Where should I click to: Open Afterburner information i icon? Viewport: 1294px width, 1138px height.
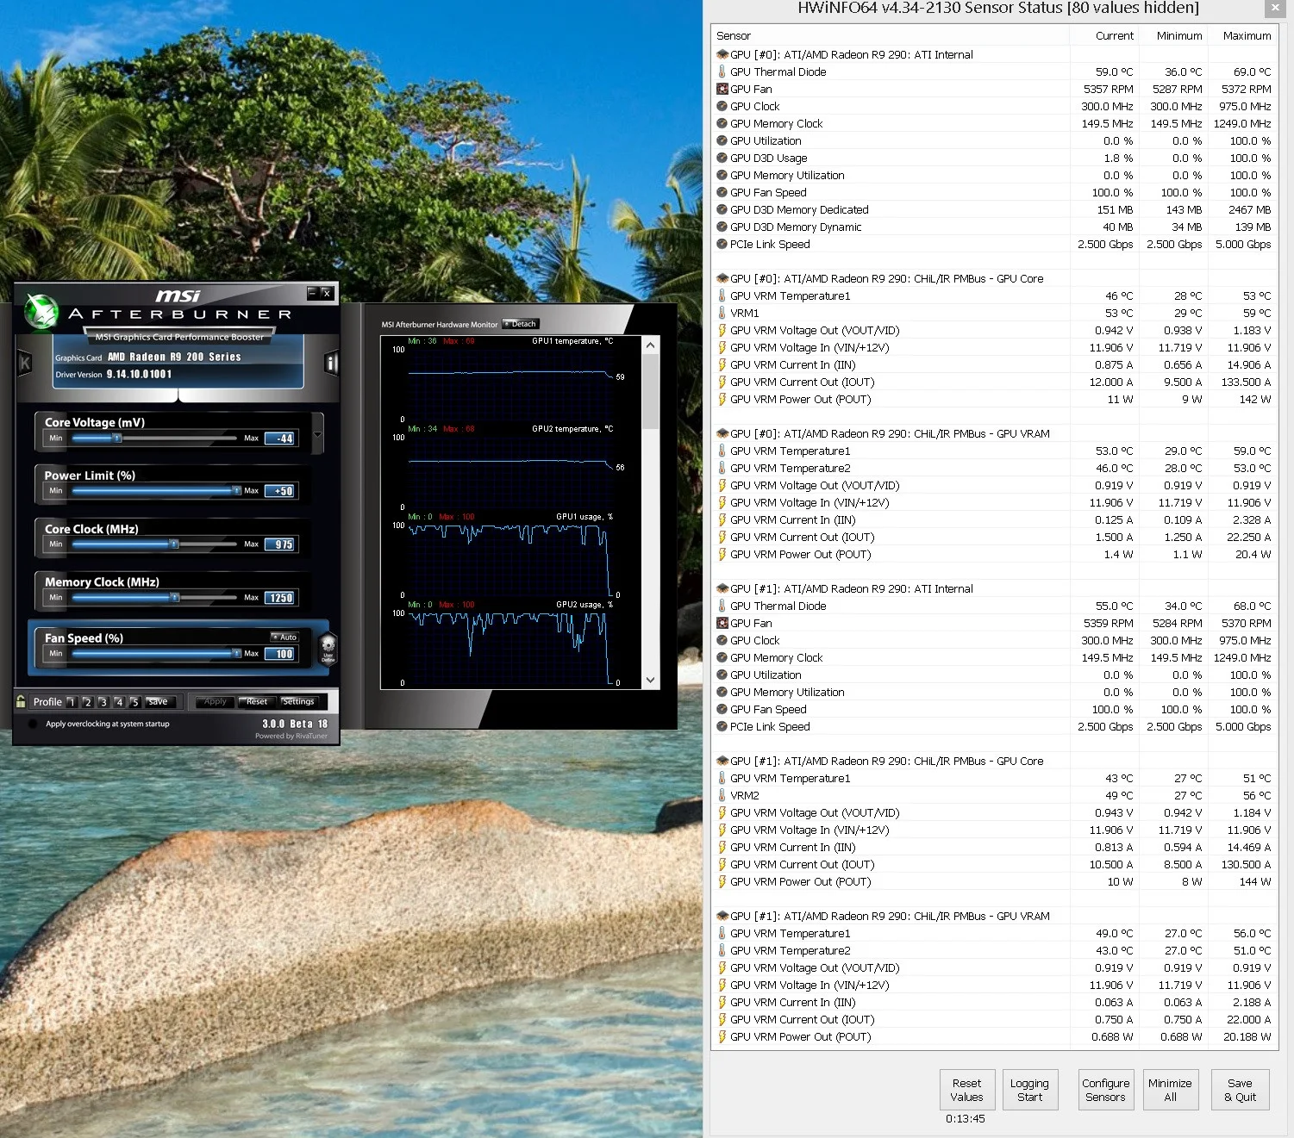330,363
